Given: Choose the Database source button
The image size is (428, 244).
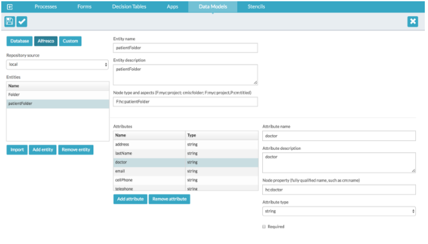Looking at the screenshot, I should pyautogui.click(x=19, y=41).
